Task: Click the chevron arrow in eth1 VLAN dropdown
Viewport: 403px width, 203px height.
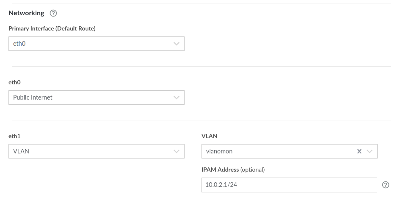Action: pos(177,151)
